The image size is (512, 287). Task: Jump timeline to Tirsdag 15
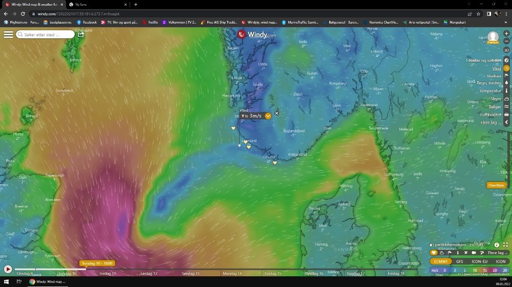[x=272, y=273]
